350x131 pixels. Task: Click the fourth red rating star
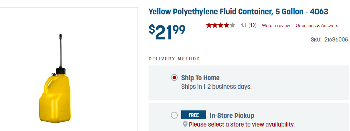pos(226,25)
